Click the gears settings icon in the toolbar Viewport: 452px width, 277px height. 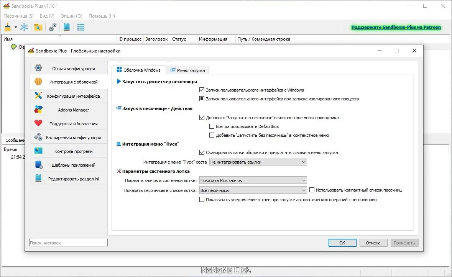(x=53, y=27)
